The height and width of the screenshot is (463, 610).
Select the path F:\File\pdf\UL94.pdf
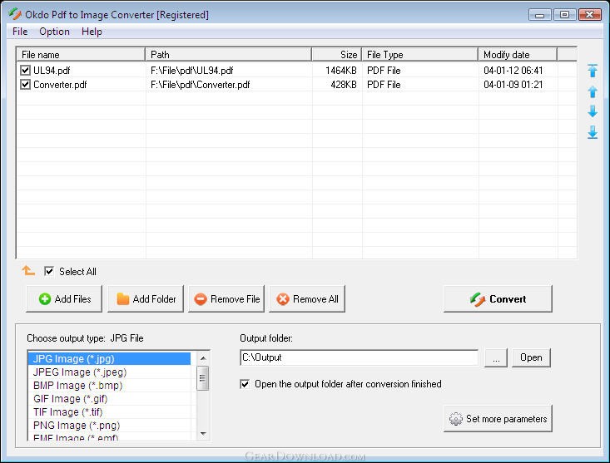click(x=191, y=71)
